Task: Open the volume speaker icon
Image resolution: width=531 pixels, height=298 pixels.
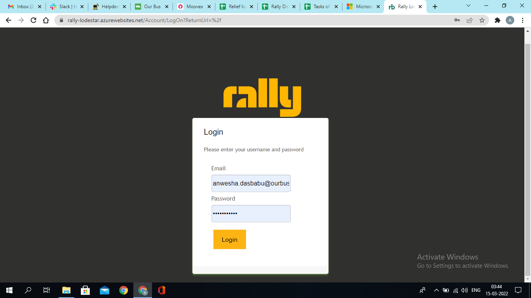Action: point(465,290)
